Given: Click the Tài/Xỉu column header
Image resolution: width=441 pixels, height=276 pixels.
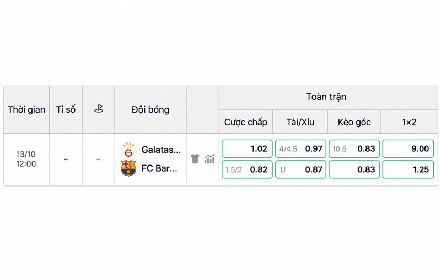Looking at the screenshot, I should (300, 122).
